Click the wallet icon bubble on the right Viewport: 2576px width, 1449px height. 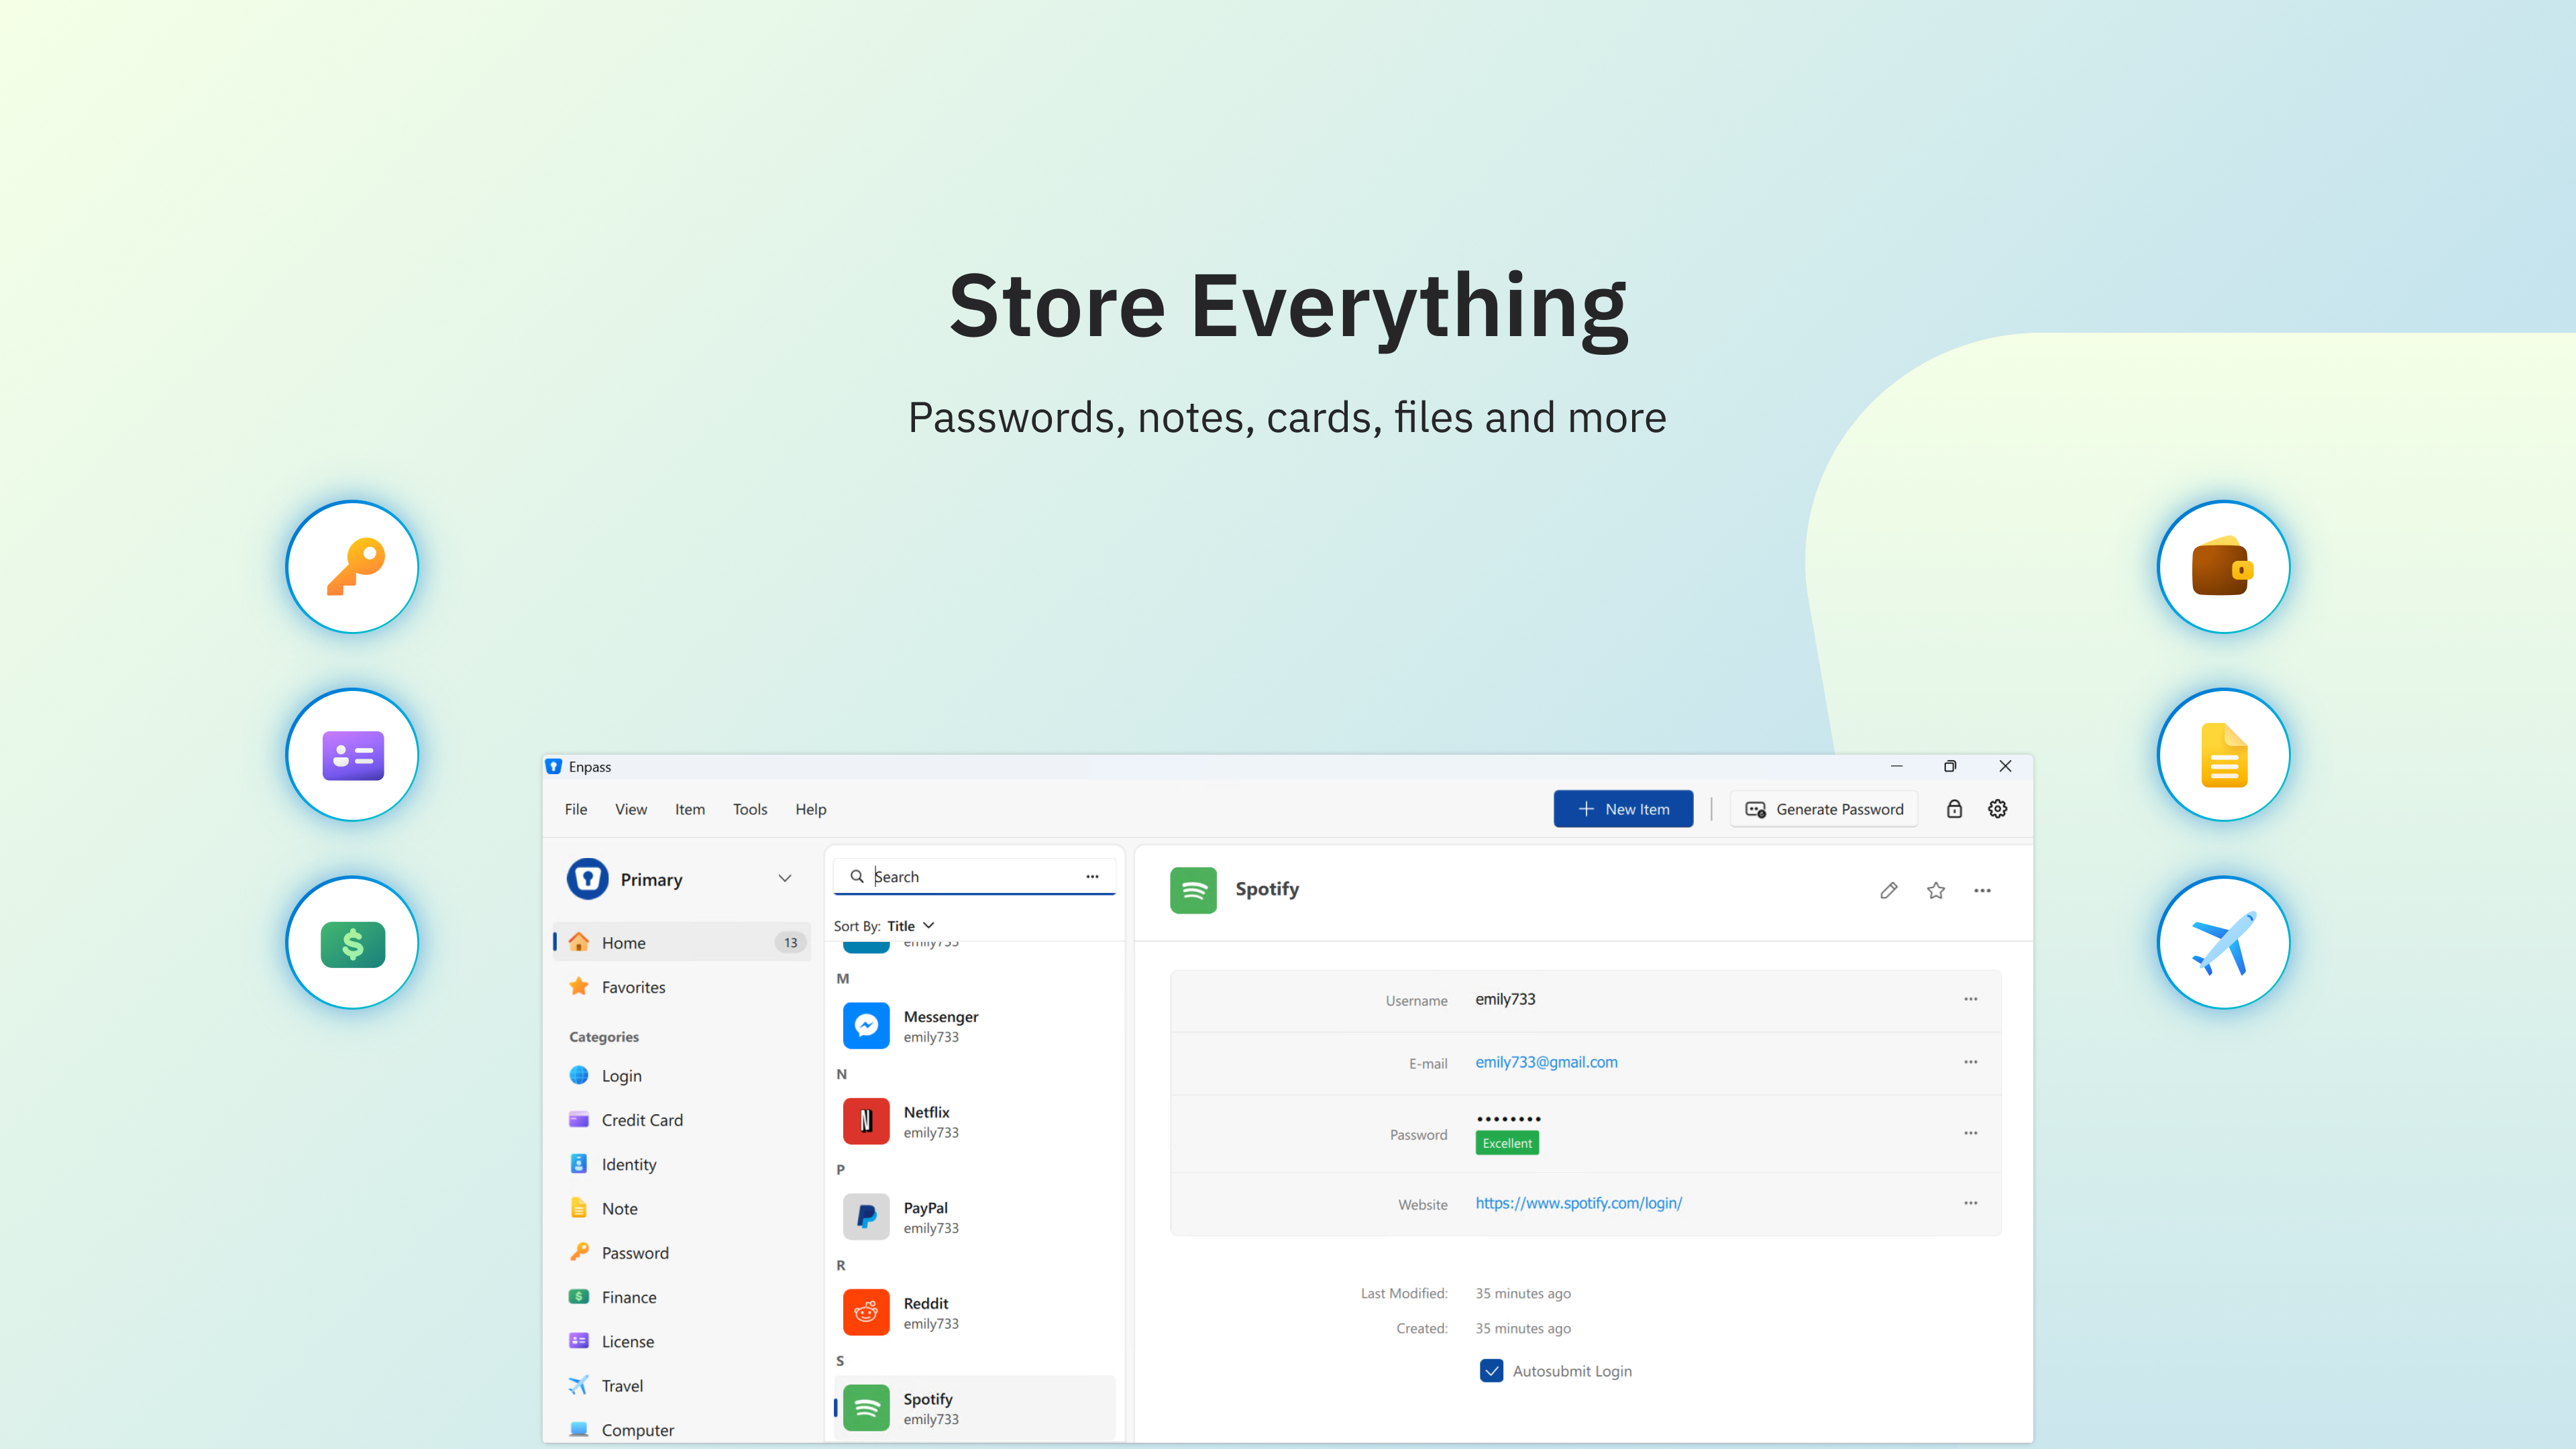point(2224,567)
